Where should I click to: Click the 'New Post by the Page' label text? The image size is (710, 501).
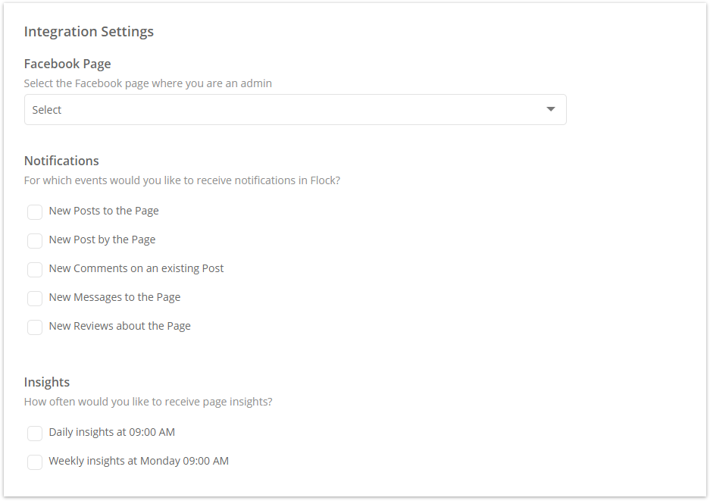(x=102, y=240)
